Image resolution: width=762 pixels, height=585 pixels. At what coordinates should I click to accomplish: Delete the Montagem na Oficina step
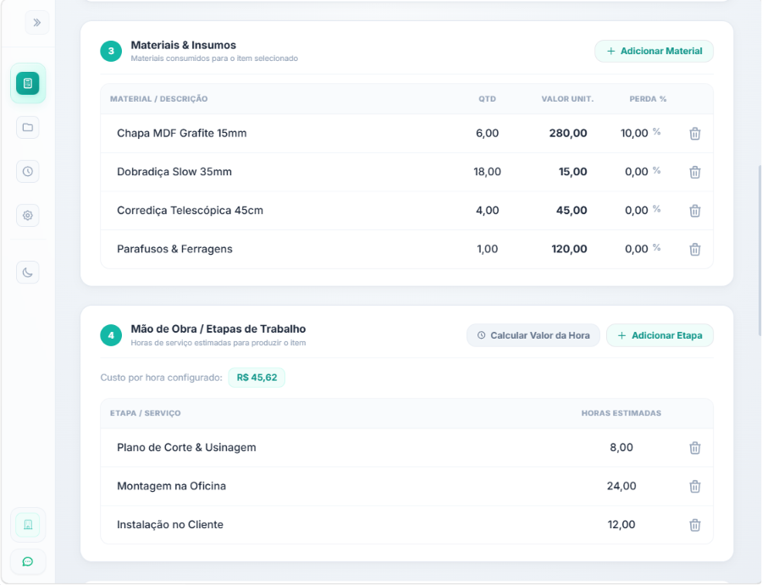[x=695, y=486]
